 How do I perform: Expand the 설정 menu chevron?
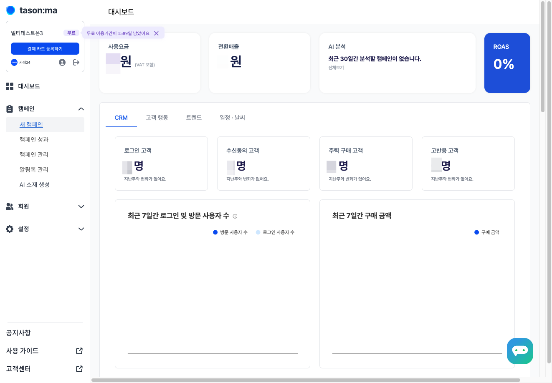(x=81, y=229)
